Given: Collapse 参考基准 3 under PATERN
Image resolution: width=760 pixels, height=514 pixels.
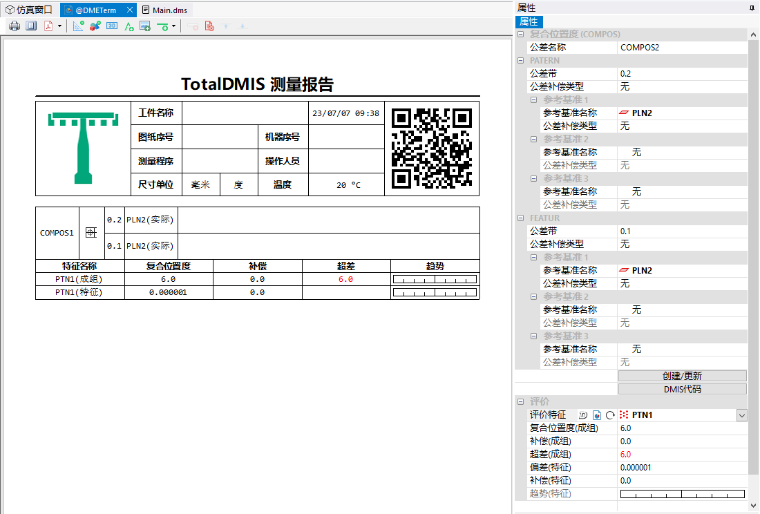Looking at the screenshot, I should click(x=533, y=178).
